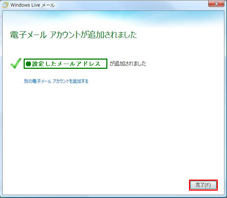Close the Windows Live メール dialog
The width and height of the screenshot is (227, 198).
click(x=216, y=4)
